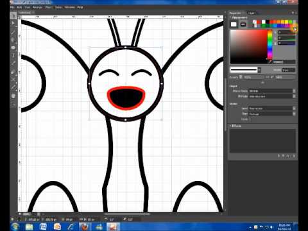Choose the Pan hand tool

point(13,96)
